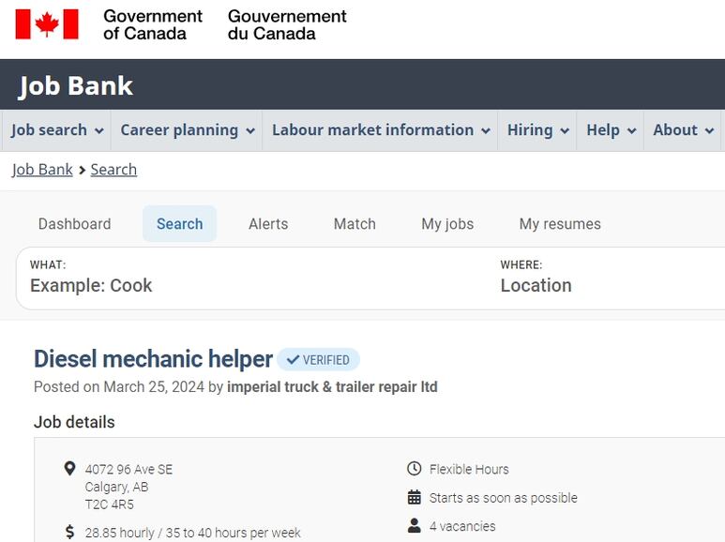The height and width of the screenshot is (542, 725).
Task: Click the 'Posted on March 25, 2024' text
Action: [119, 386]
